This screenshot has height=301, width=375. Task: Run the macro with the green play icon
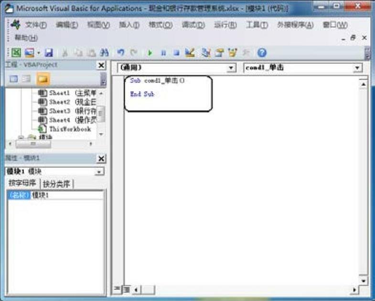(150, 52)
